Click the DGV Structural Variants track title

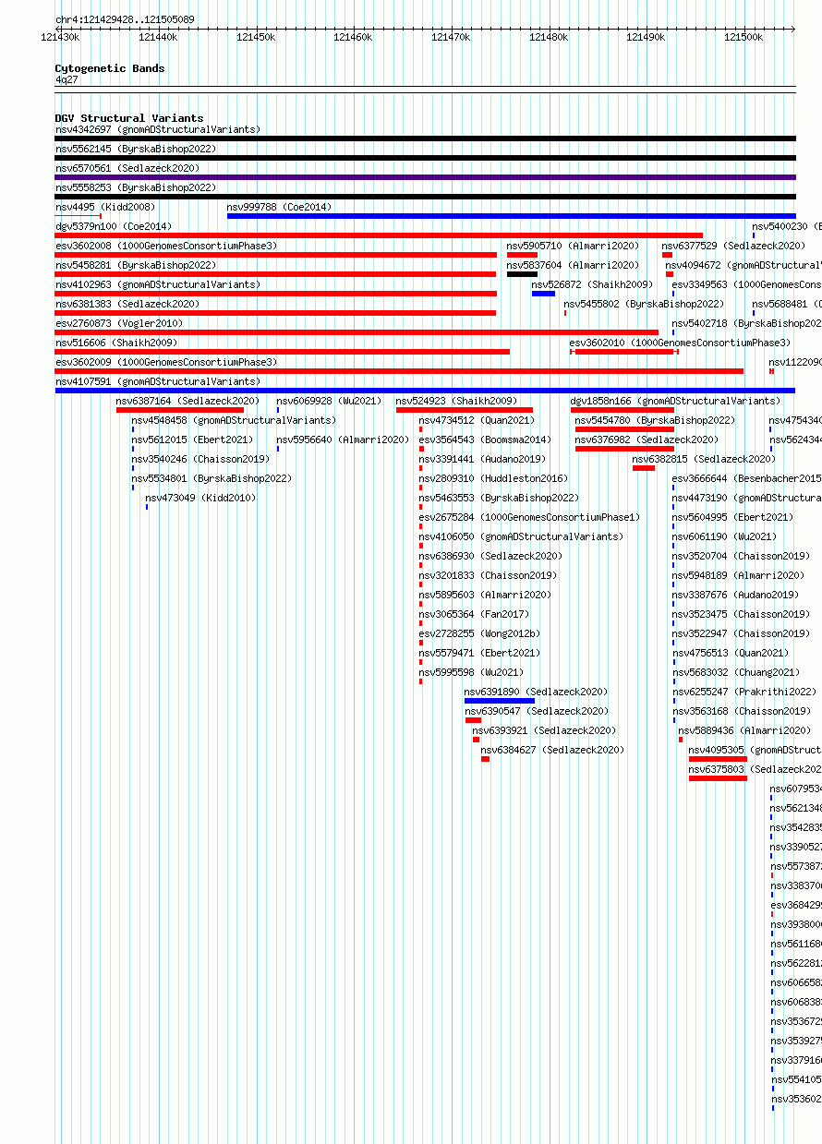click(x=129, y=118)
